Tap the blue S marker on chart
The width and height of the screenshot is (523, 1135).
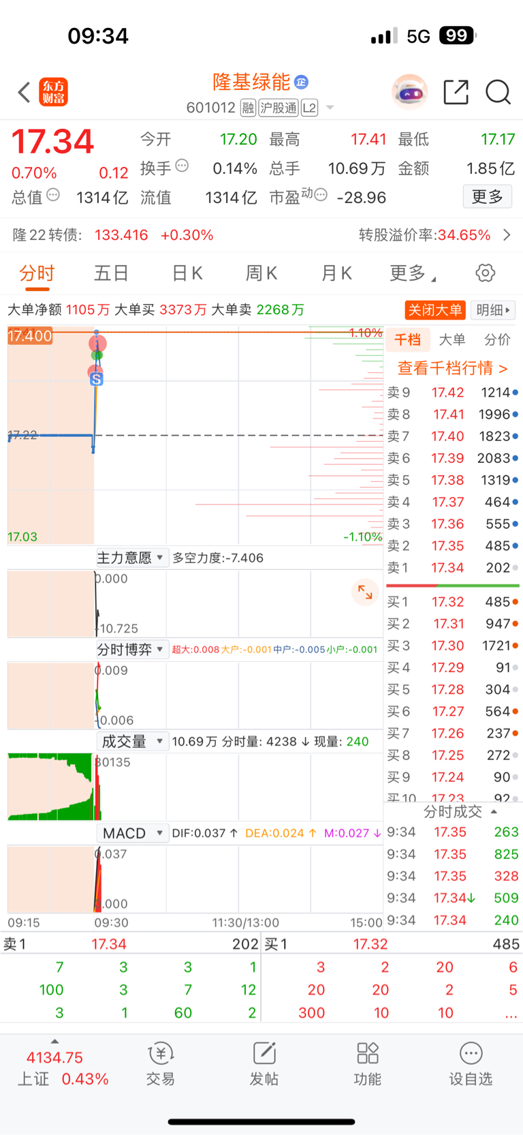(97, 379)
